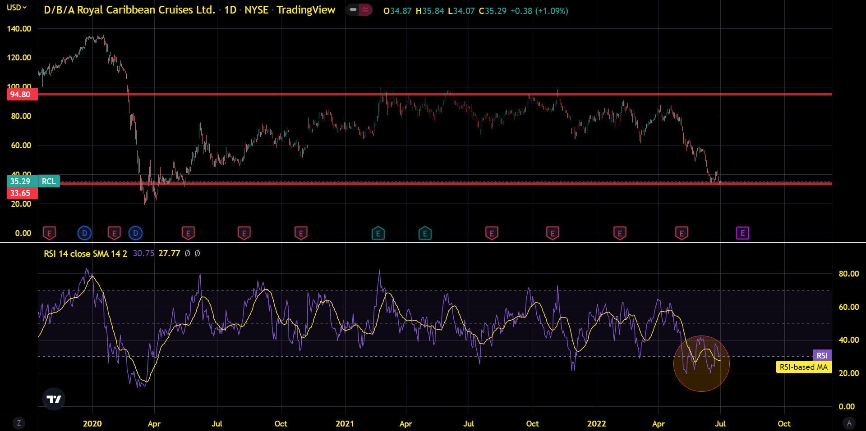Screen dimensions: 866x431
Task: Select the 33.65 red price line label
Action: coord(22,193)
